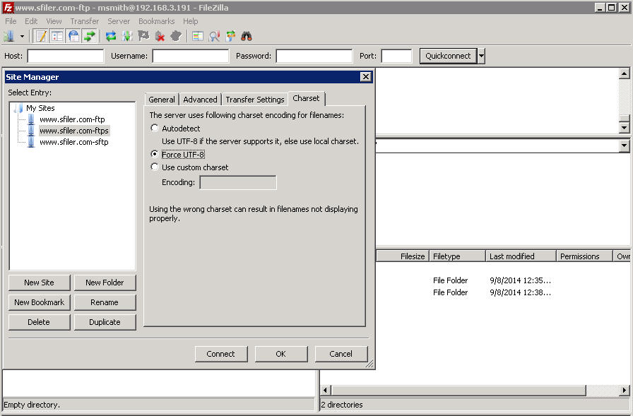Open the Site Manager icon dropdown arrow

click(22, 36)
